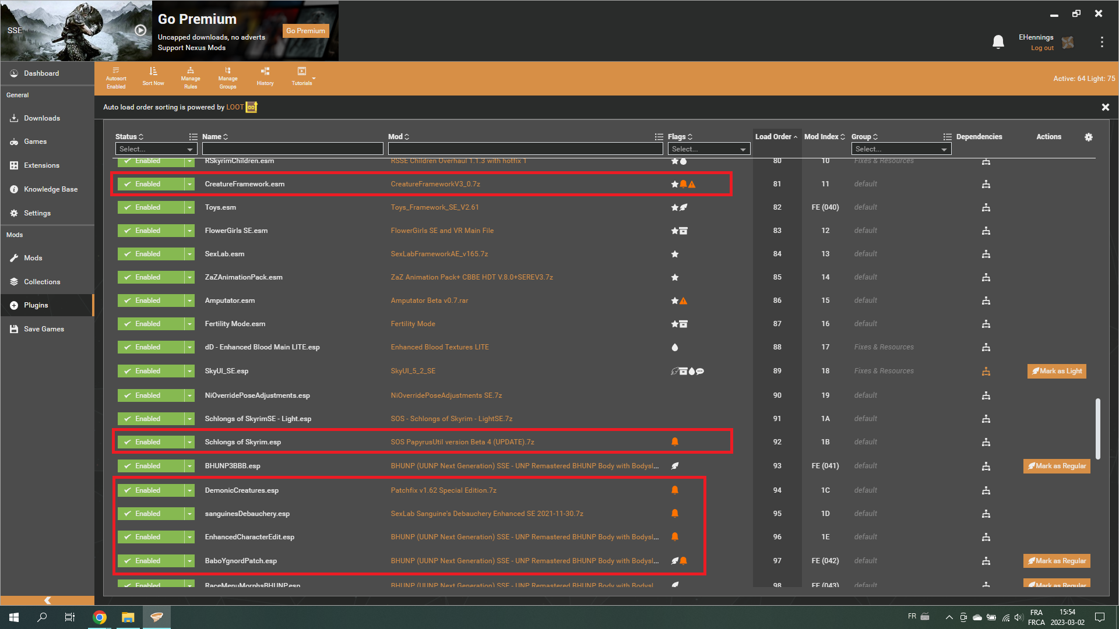Open the dependencies icon for SkyUI_SE.esp

986,371
